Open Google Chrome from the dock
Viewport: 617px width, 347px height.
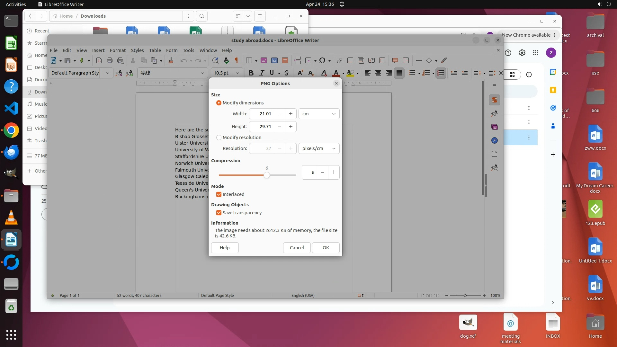11,130
